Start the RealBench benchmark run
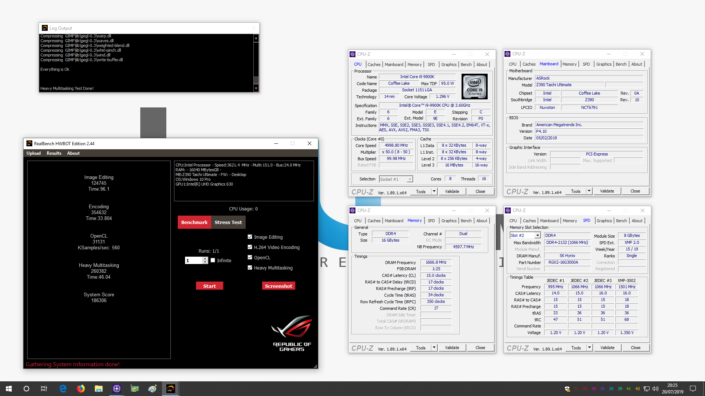Viewport: 705px width, 396px height. point(209,286)
